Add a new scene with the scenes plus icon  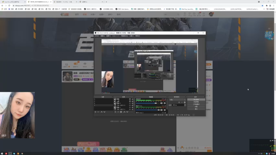coord(95,112)
